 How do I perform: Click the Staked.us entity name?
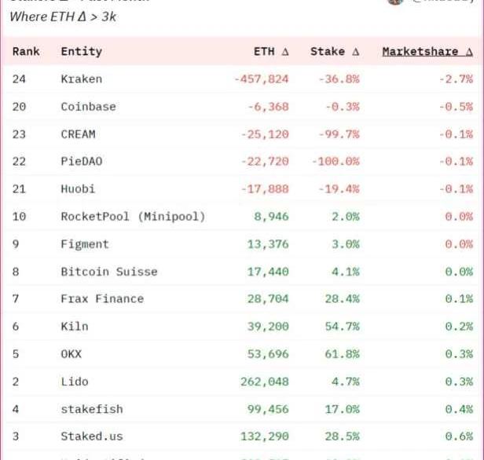[x=91, y=436]
